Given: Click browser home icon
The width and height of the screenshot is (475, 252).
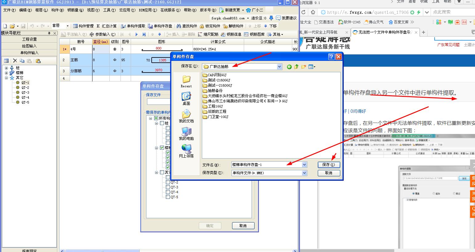Looking at the screenshot, I should point(313,12).
